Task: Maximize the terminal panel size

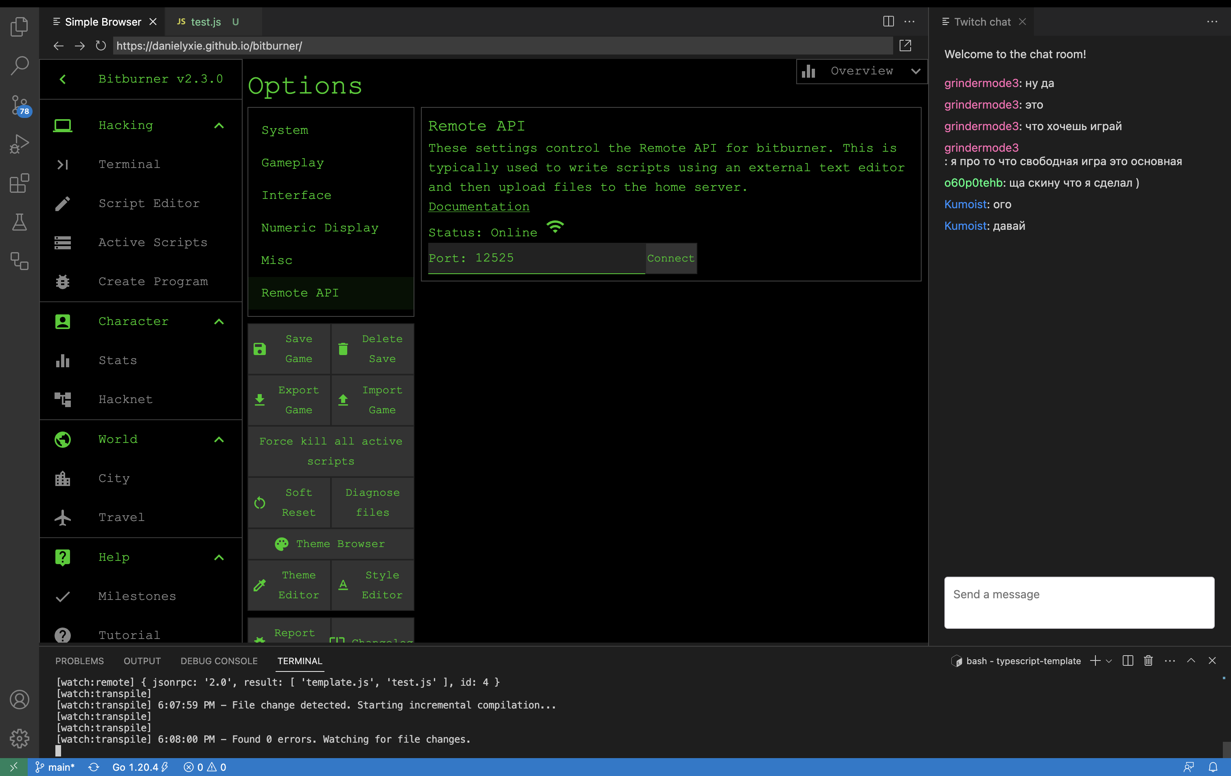Action: [1191, 660]
